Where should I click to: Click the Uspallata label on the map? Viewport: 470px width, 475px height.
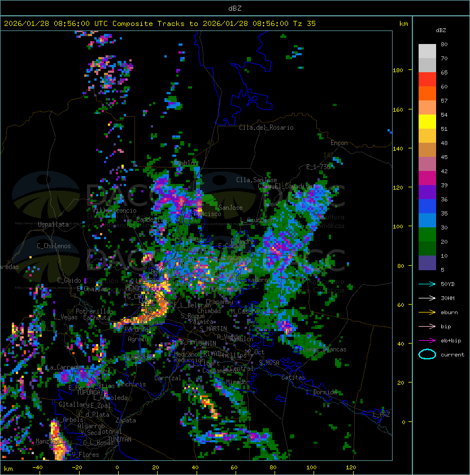pos(53,225)
